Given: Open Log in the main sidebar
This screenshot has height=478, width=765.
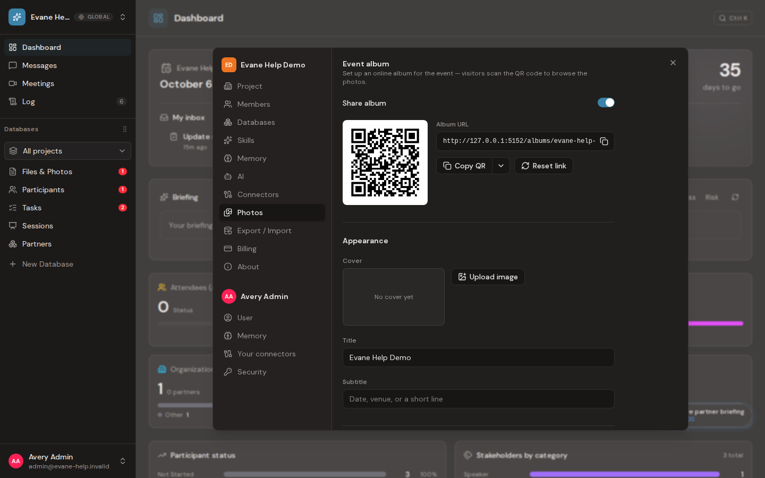Looking at the screenshot, I should (67, 101).
